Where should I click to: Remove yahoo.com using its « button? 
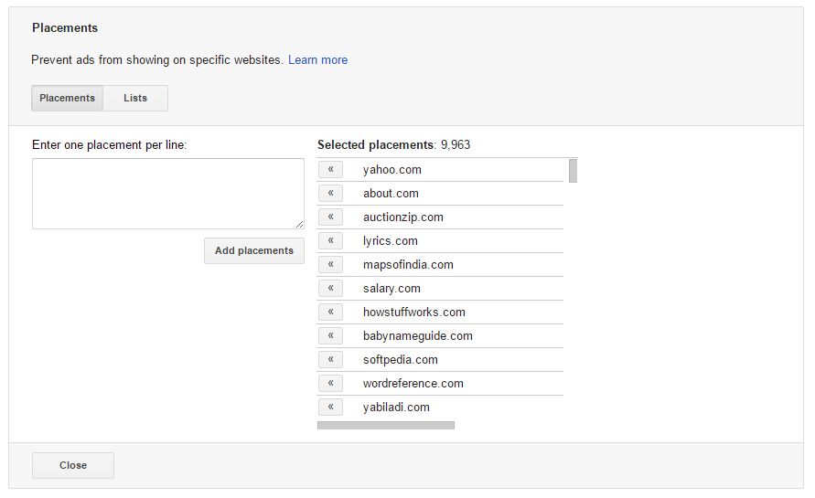(330, 169)
